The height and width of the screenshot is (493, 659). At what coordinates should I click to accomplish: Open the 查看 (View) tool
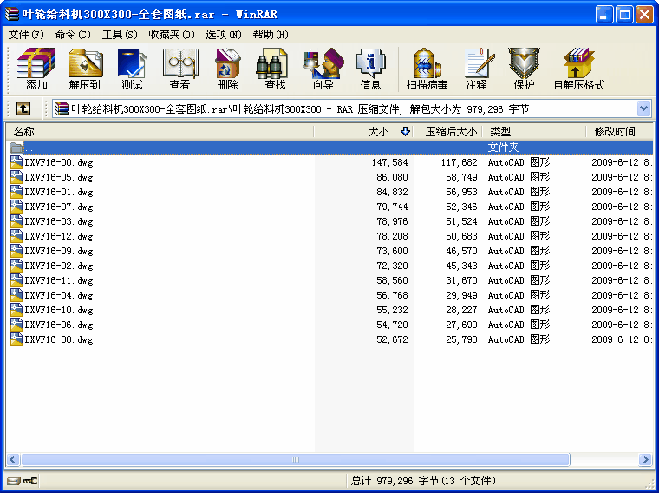coord(179,69)
